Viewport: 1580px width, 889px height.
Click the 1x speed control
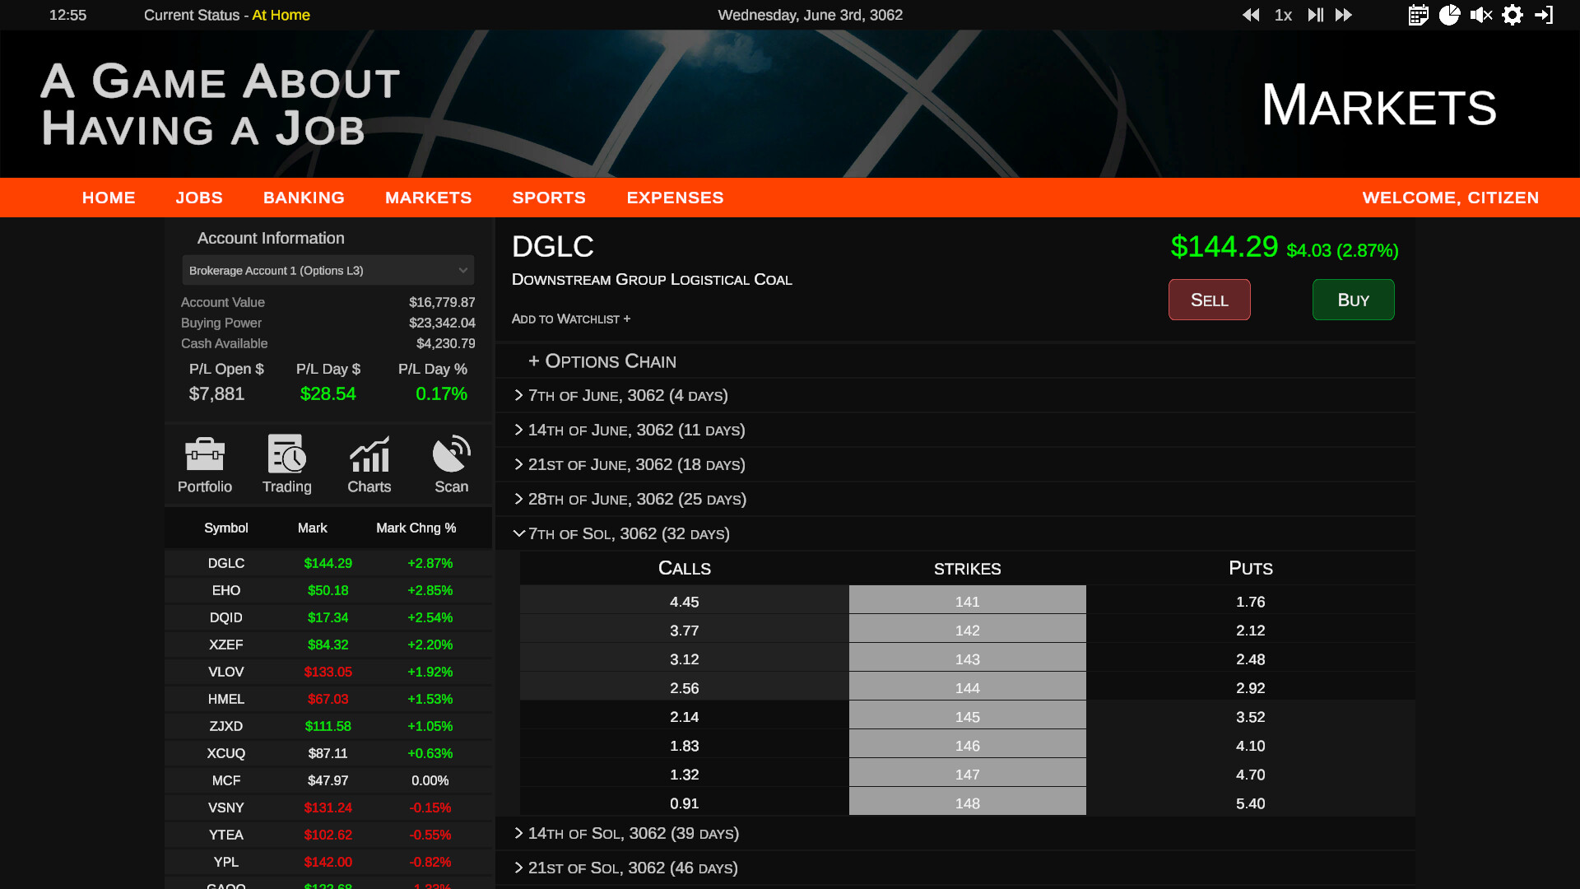tap(1283, 15)
